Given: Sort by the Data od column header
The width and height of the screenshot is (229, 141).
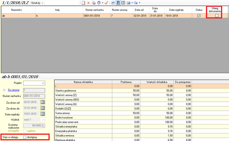Looking at the screenshot, I should (x=141, y=10).
